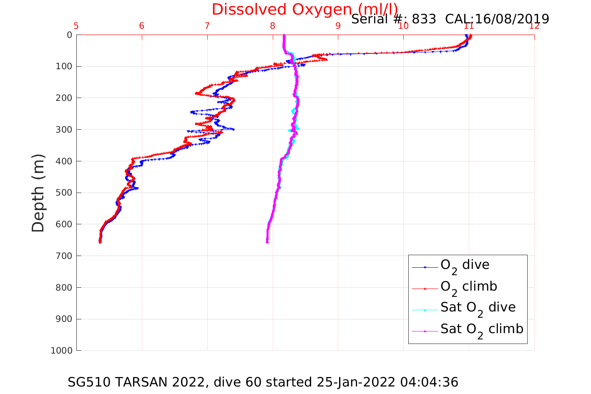This screenshot has width=591, height=394.
Task: Click the top axis tick label 6
Action: click(142, 26)
